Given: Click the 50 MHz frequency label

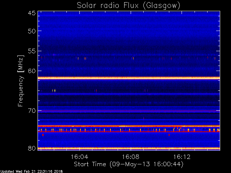Looking at the screenshot, I should click(32, 31).
